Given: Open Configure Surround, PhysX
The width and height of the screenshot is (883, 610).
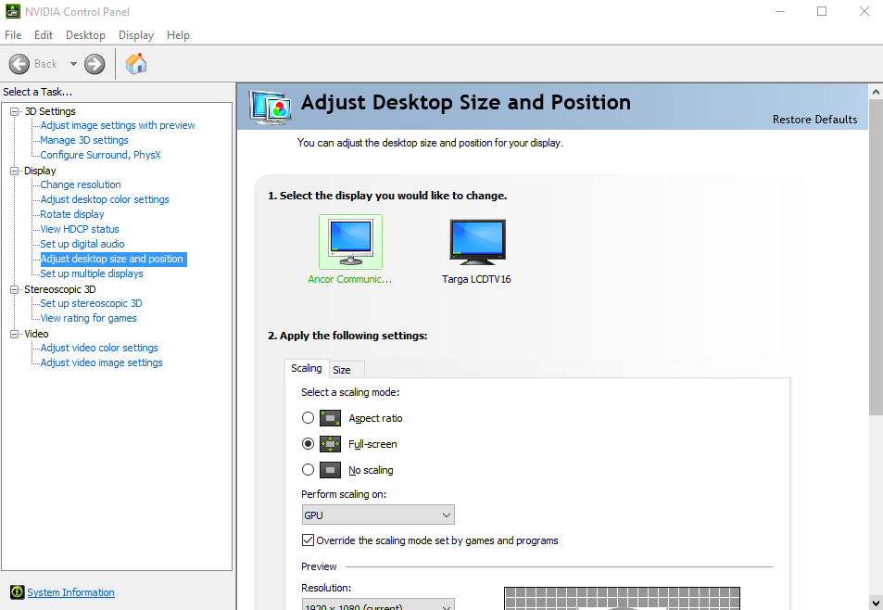Looking at the screenshot, I should pyautogui.click(x=101, y=155).
